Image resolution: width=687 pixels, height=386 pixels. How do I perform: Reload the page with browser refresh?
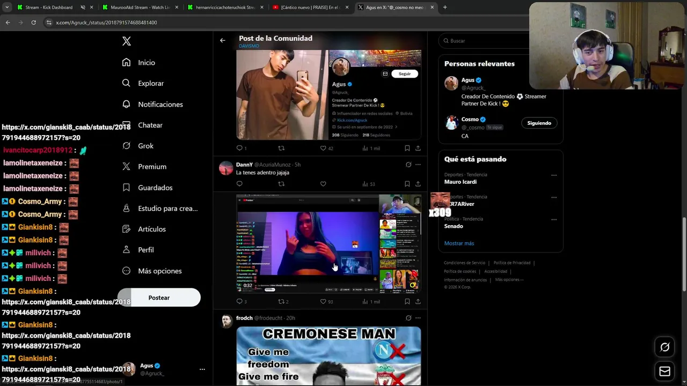[x=33, y=23]
